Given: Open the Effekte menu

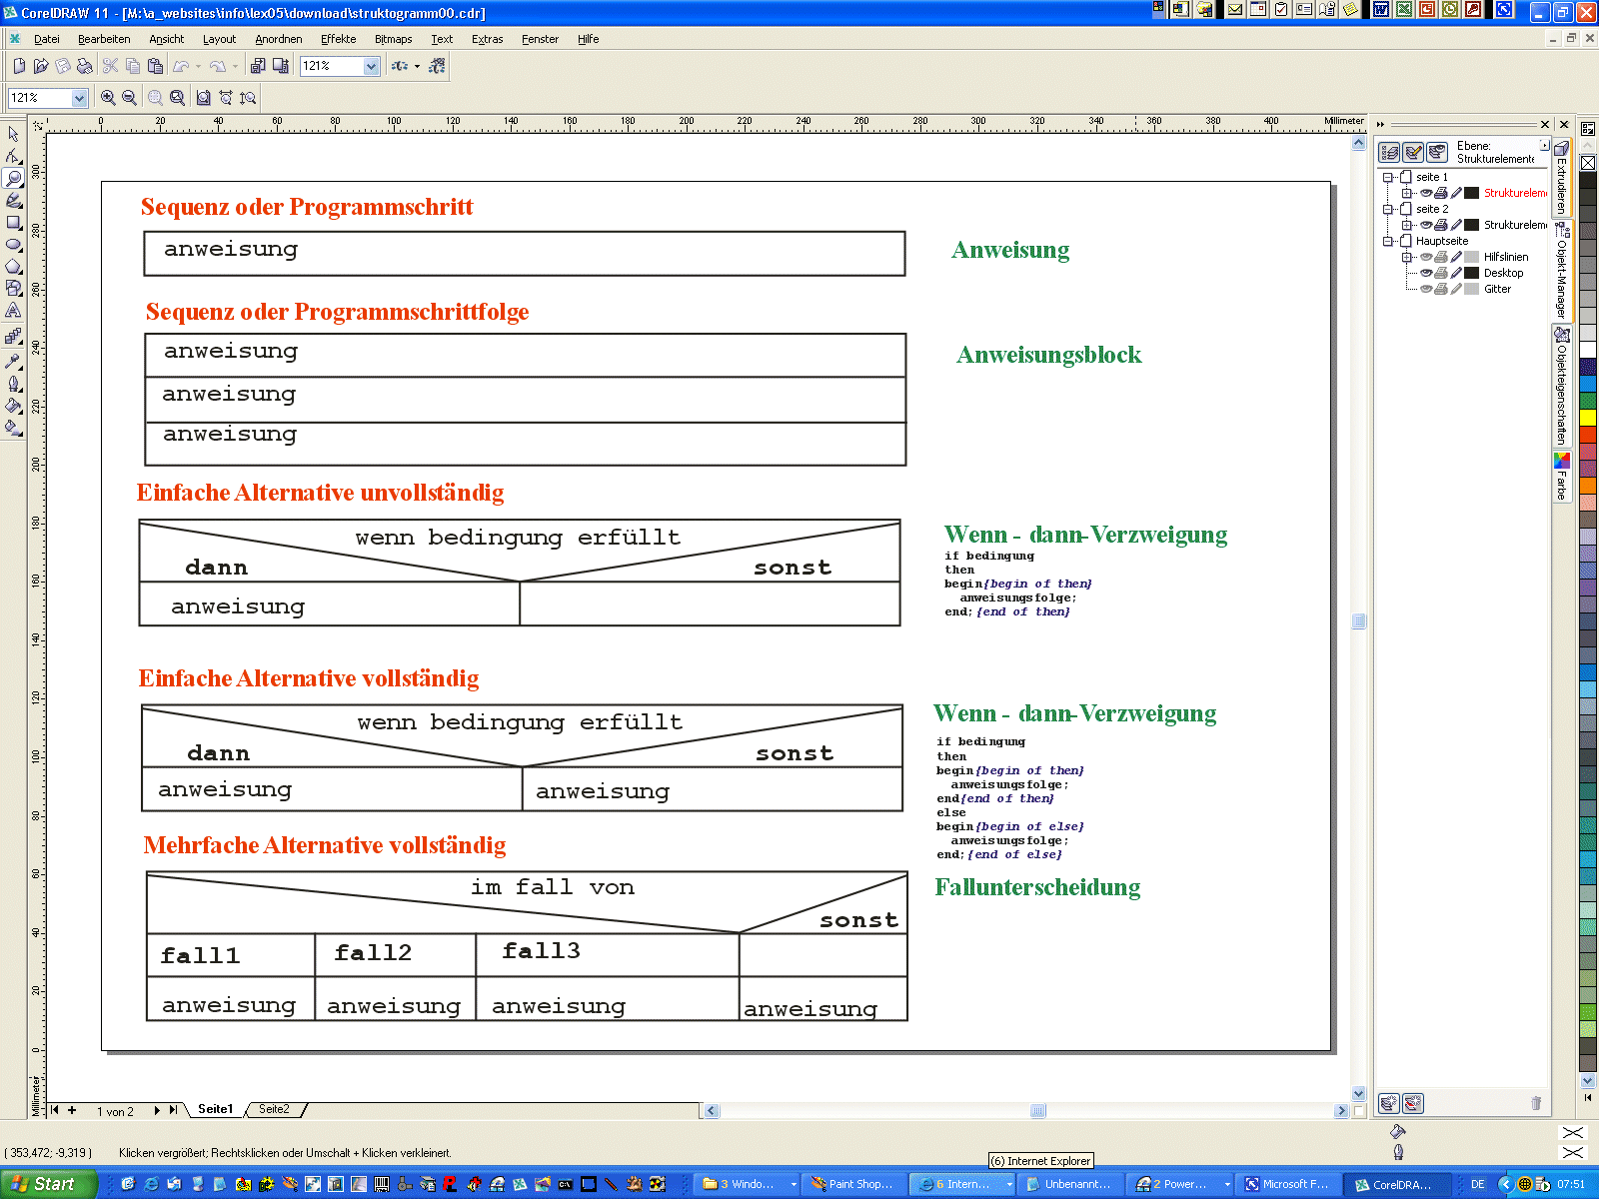Looking at the screenshot, I should coord(339,39).
